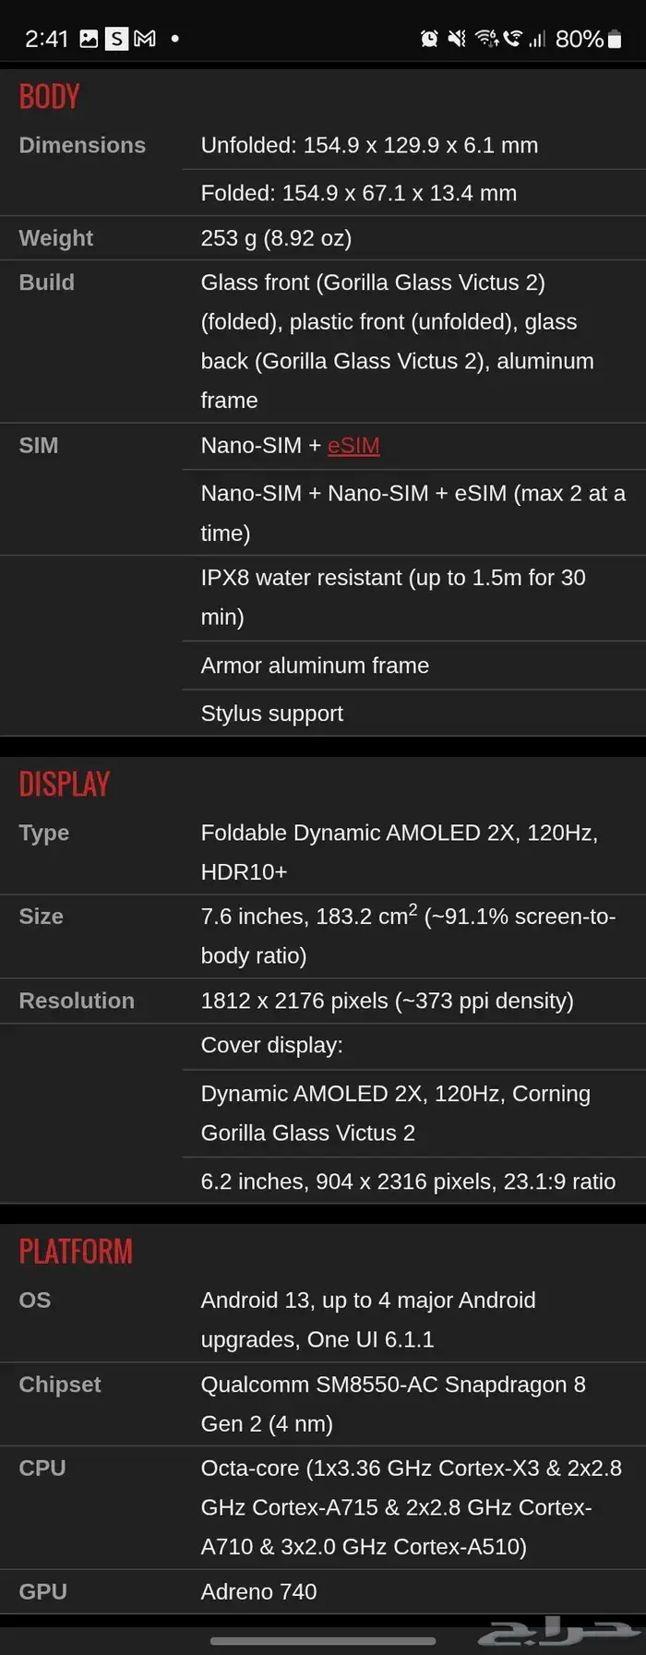Tap the BODY section header
This screenshot has width=646, height=1655.
click(50, 97)
